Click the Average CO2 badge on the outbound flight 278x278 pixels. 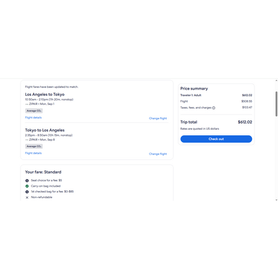pos(34,111)
